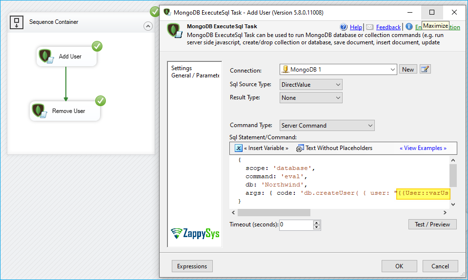The width and height of the screenshot is (468, 280).
Task: Increase timeout with the up stepper arrow
Action: (x=317, y=223)
